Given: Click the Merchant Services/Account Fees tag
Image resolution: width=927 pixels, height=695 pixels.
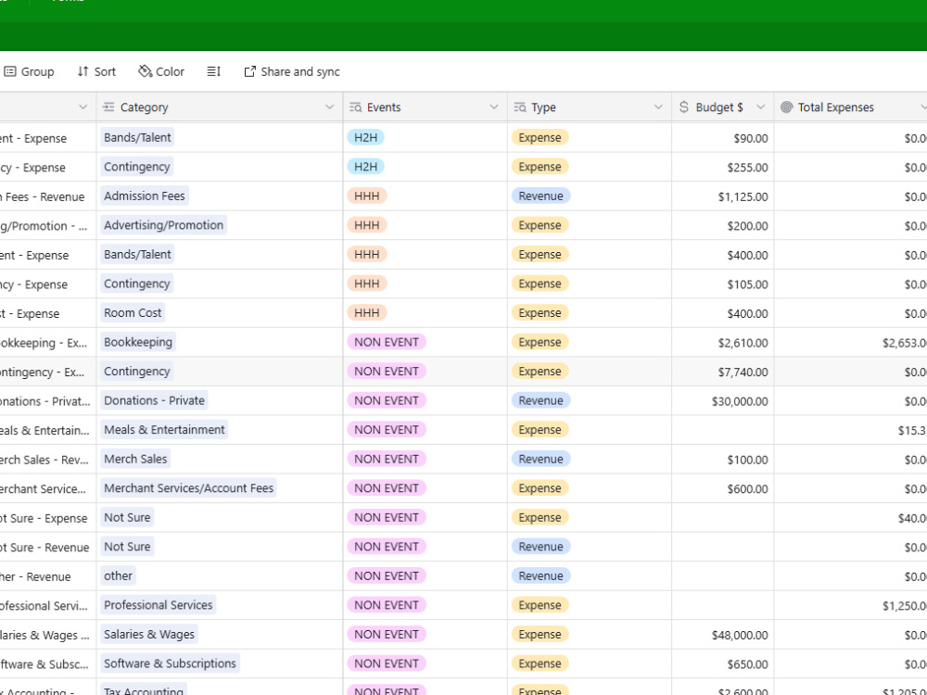Looking at the screenshot, I should (x=188, y=488).
